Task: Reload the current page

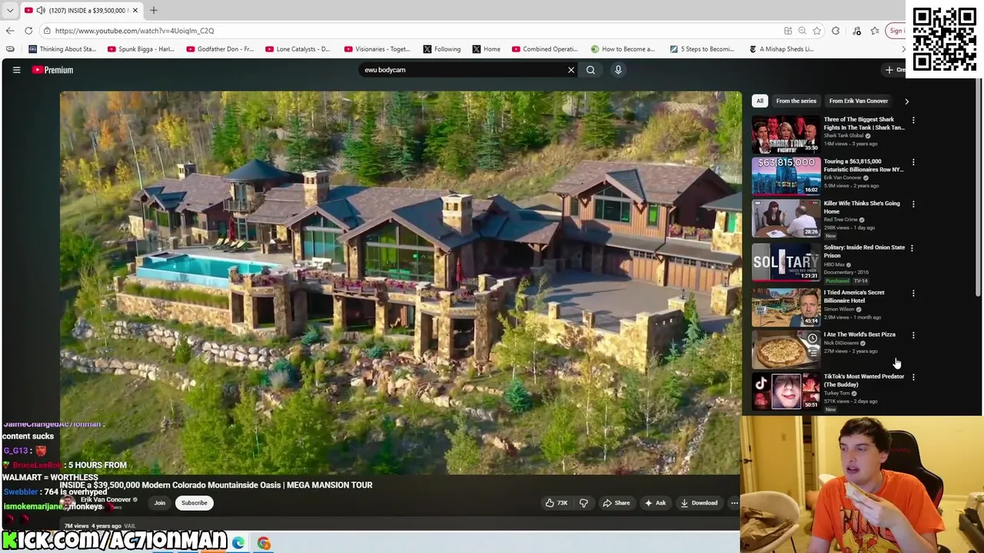Action: (x=28, y=31)
